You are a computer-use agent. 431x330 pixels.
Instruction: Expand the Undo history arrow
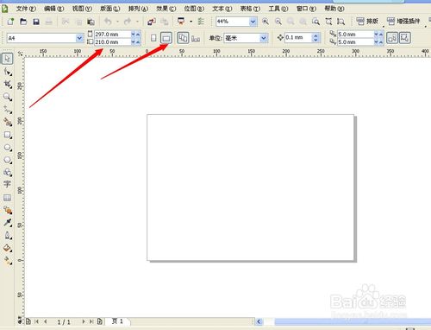[117, 22]
